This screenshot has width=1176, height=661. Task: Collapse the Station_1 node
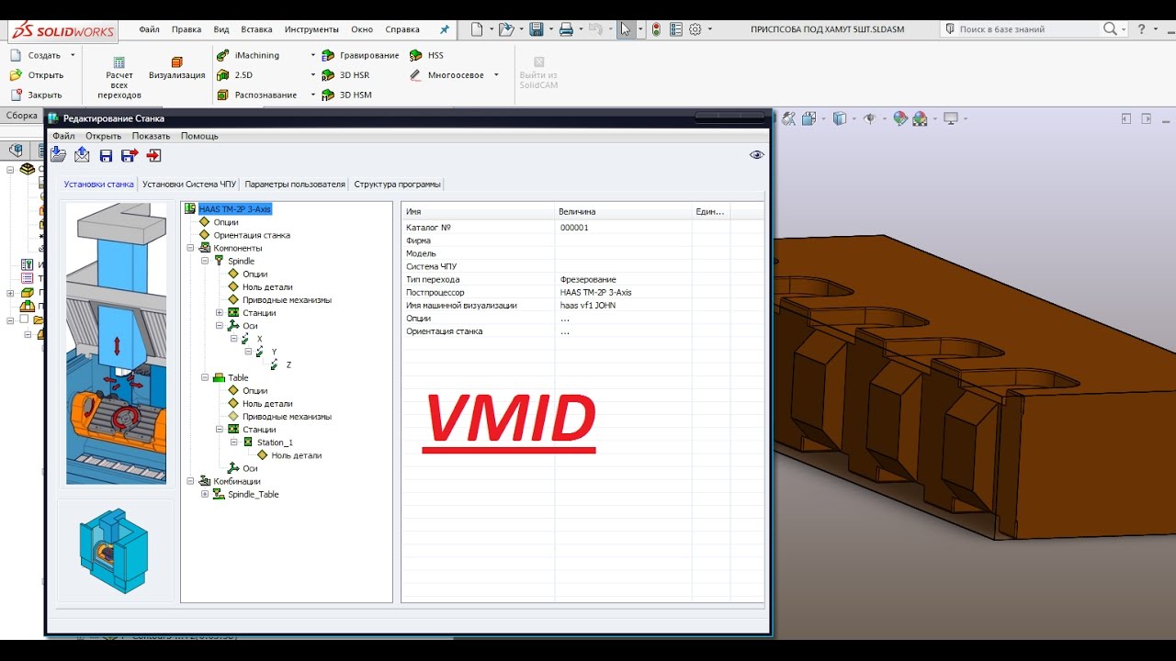point(234,443)
